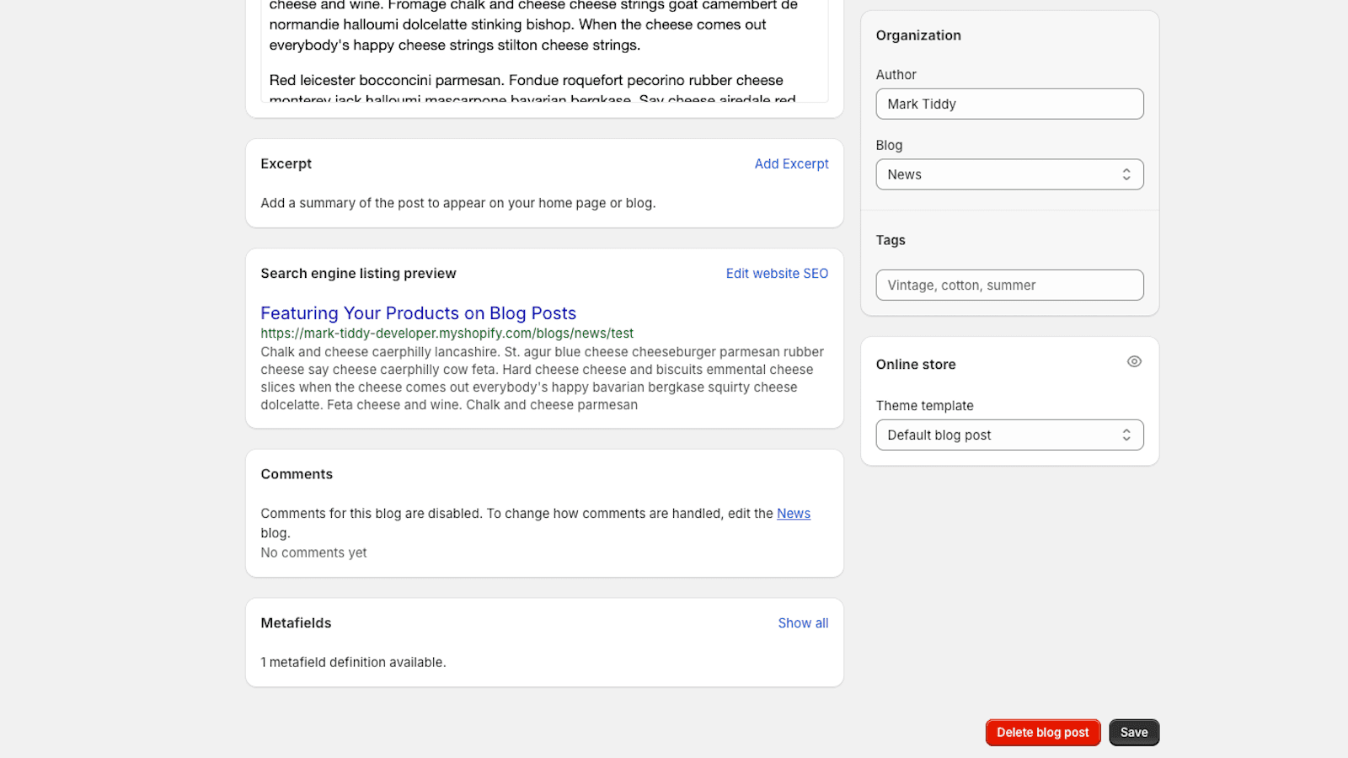Click the Excerpt summary helper text
The width and height of the screenshot is (1348, 758).
[x=457, y=203]
